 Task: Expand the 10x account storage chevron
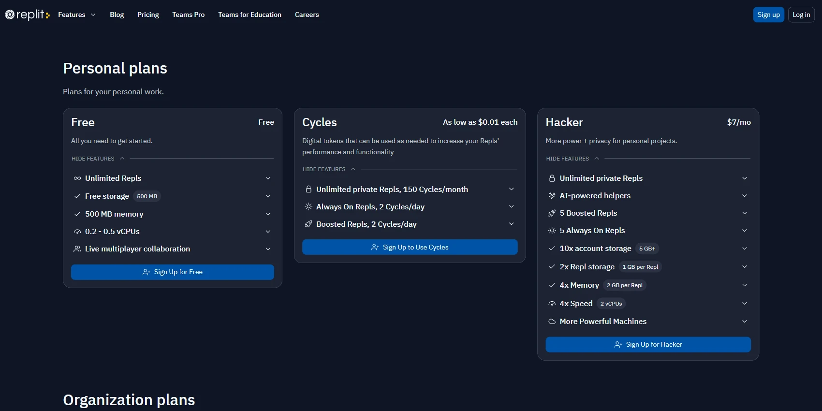tap(745, 249)
